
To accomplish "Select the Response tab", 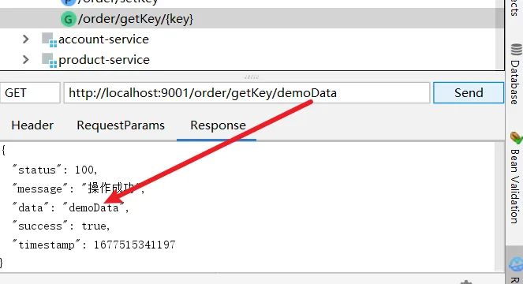I will click(219, 125).
